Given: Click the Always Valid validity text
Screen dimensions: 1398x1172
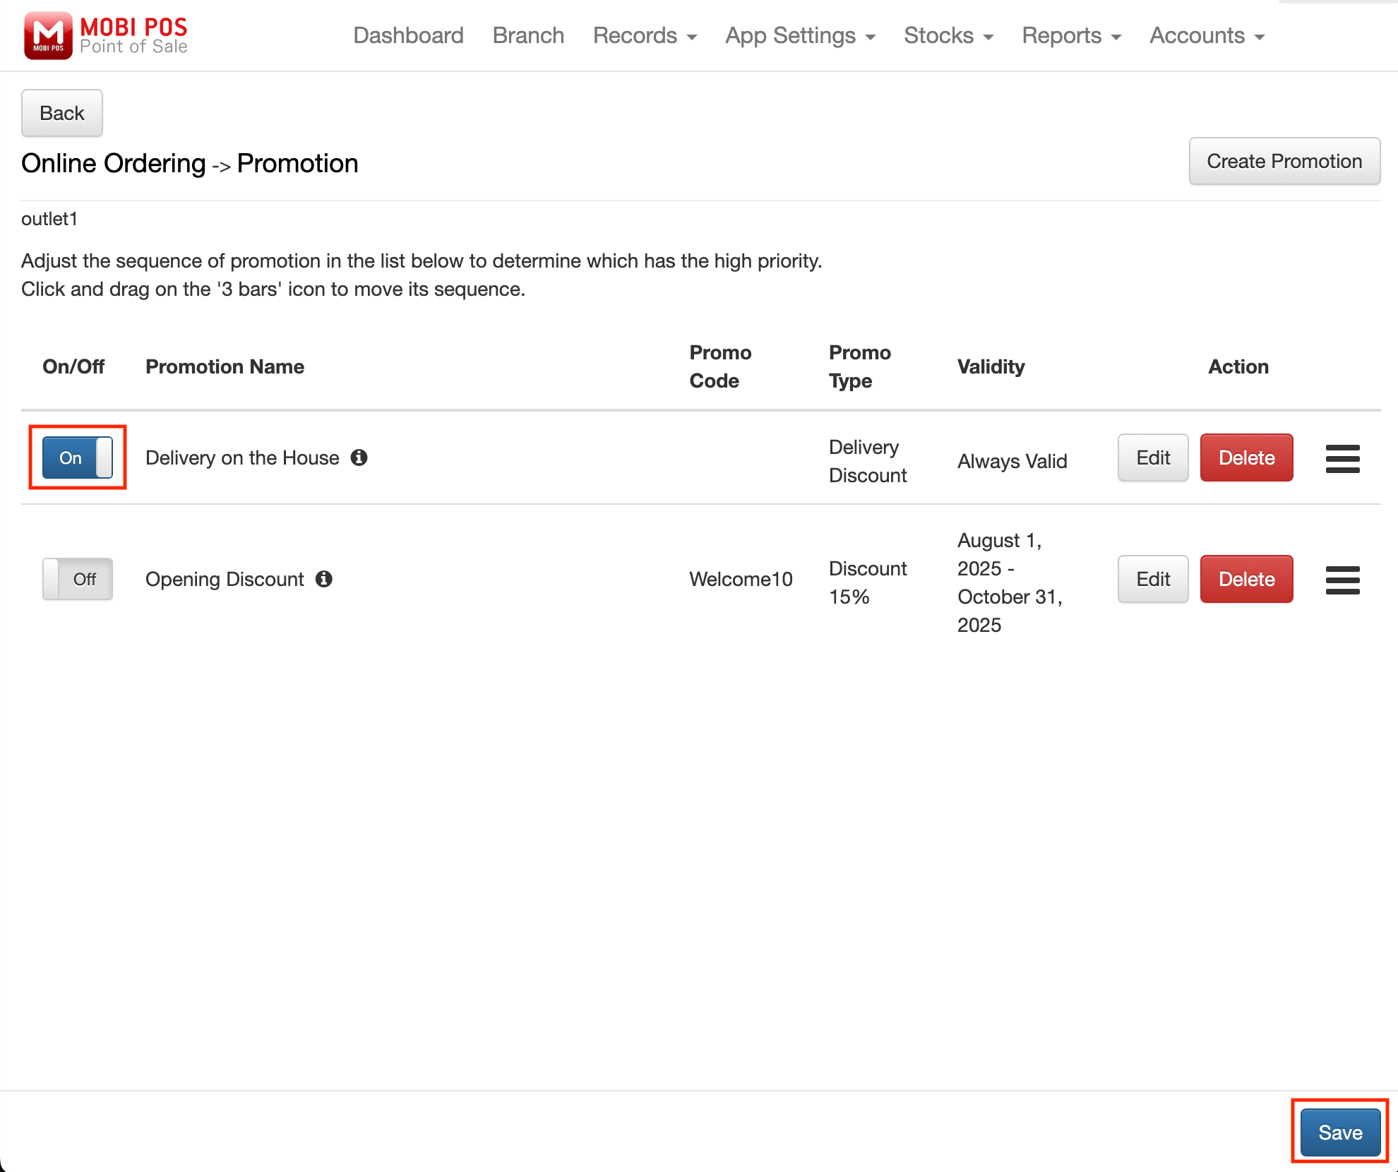Looking at the screenshot, I should pos(1012,461).
